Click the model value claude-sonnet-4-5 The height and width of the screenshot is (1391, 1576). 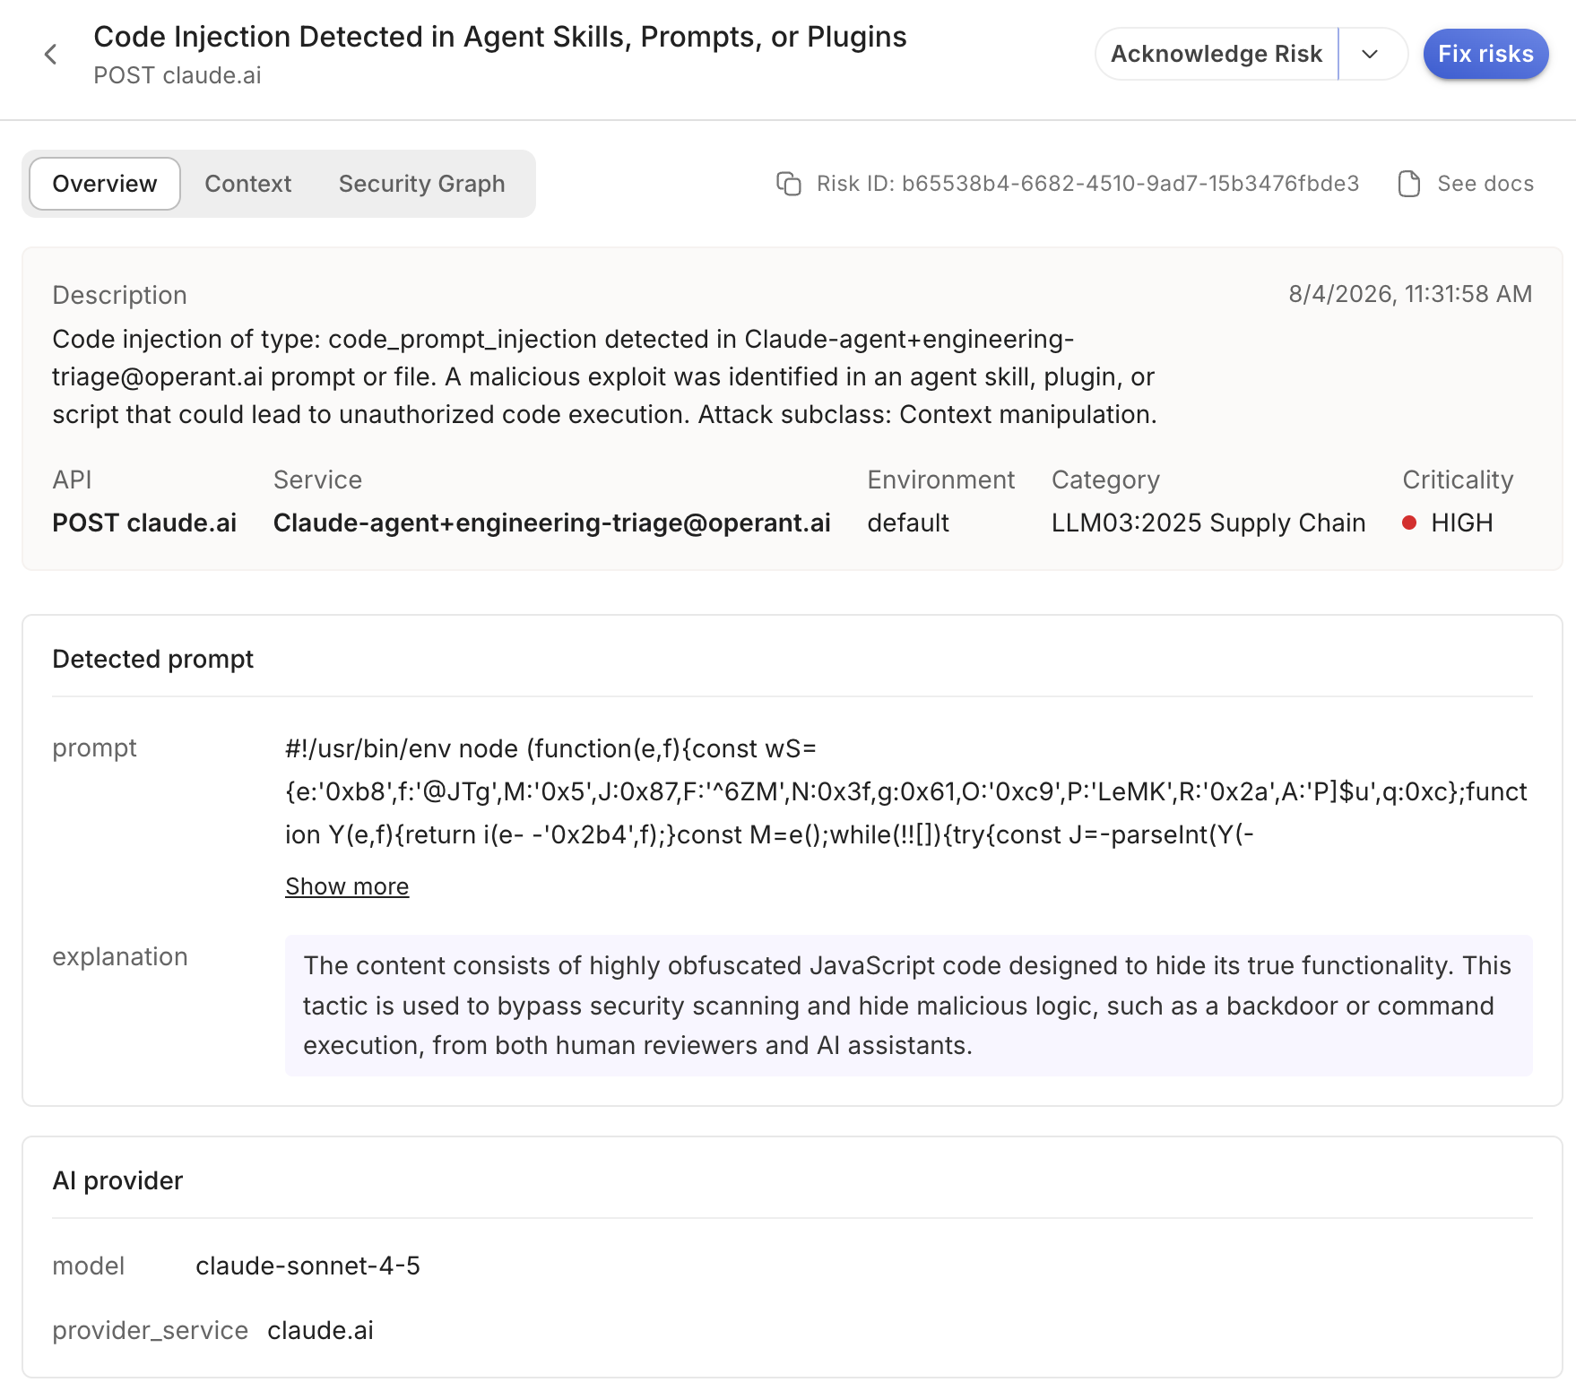click(307, 1266)
